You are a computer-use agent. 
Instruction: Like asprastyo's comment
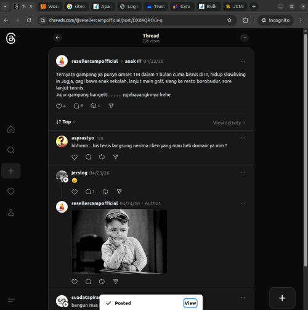click(75, 157)
